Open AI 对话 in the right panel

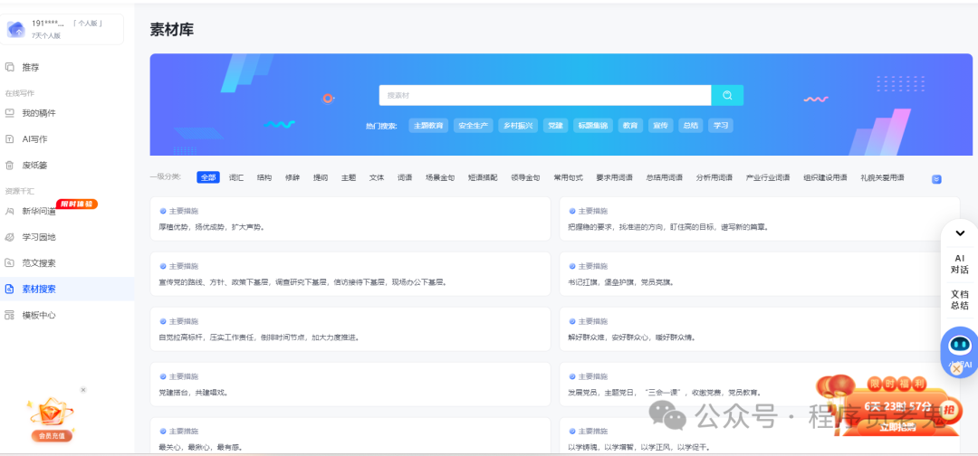pos(960,264)
